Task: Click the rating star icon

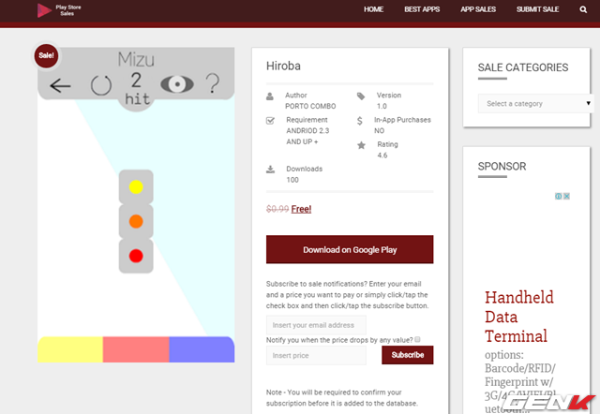Action: coord(361,145)
